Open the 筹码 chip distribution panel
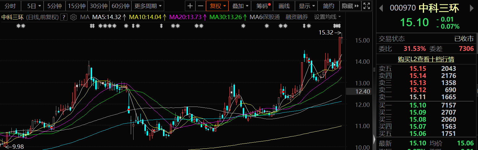 [x=261, y=6]
